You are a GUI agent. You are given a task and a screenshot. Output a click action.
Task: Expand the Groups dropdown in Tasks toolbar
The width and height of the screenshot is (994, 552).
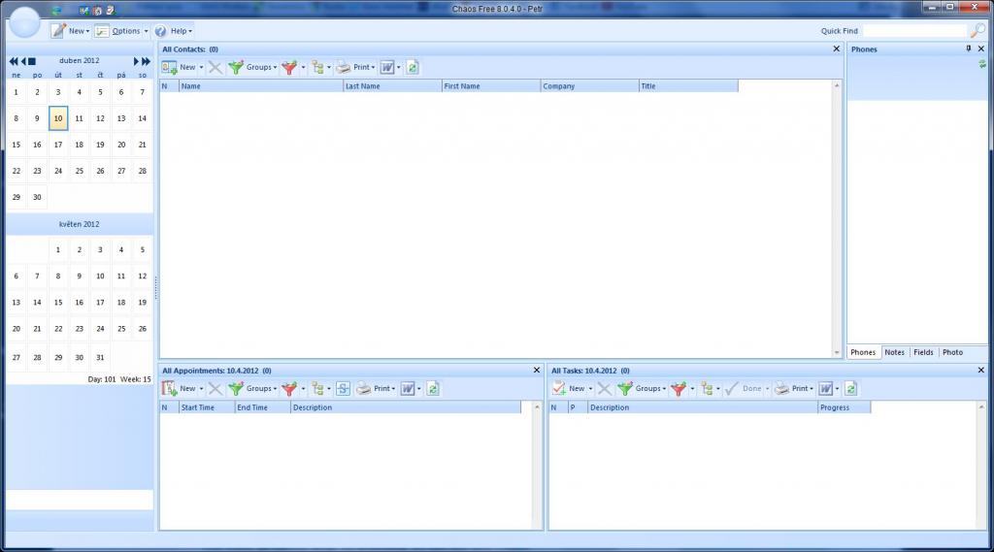tap(664, 389)
